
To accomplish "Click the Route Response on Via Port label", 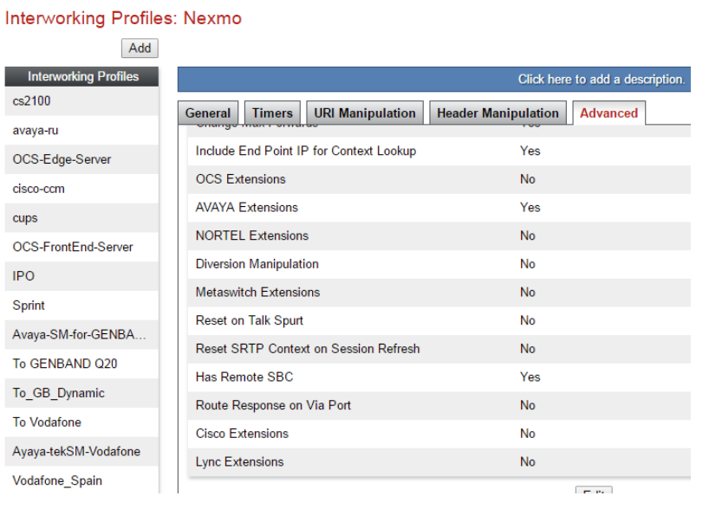I will 273,406.
